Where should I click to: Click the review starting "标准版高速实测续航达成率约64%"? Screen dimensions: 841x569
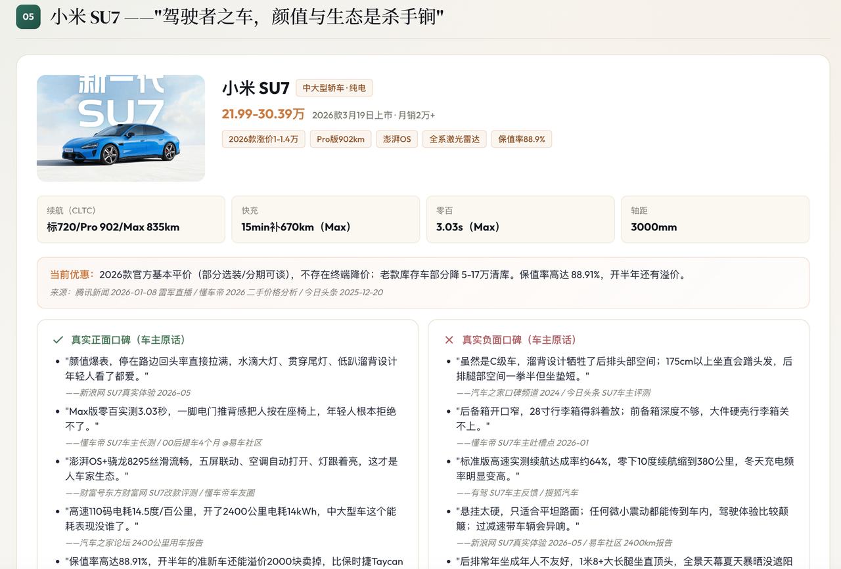point(625,469)
